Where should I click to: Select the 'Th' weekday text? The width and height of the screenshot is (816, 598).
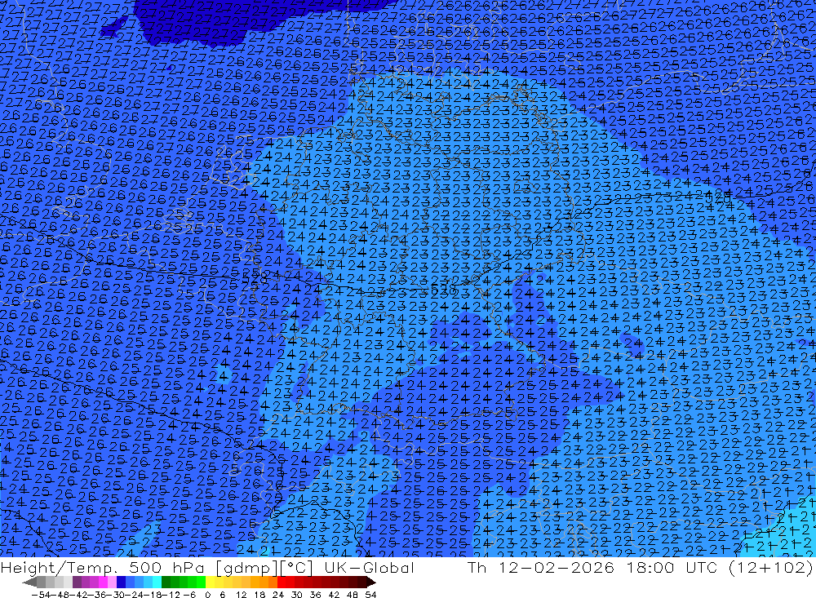coord(477,568)
